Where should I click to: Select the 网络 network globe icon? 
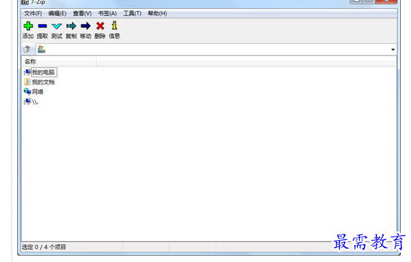[27, 91]
